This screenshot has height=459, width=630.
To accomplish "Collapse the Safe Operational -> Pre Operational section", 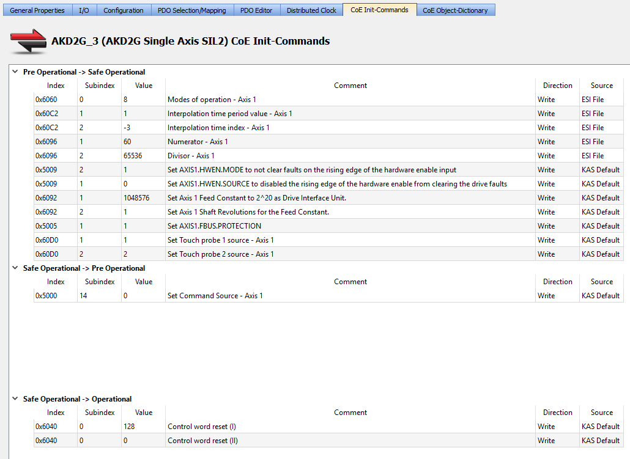I will [x=15, y=268].
